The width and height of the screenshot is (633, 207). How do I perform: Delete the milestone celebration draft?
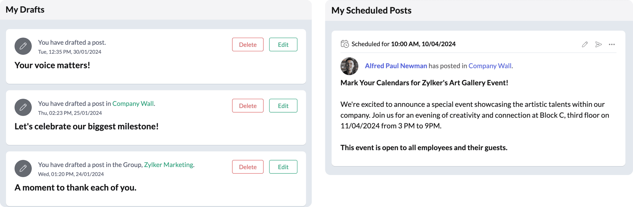[x=248, y=106]
